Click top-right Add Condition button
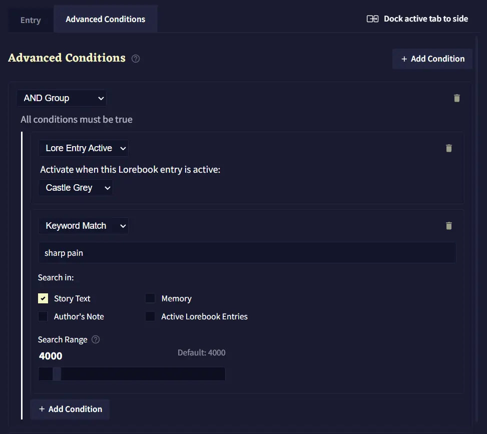Screen dimensions: 487x434 432,59
